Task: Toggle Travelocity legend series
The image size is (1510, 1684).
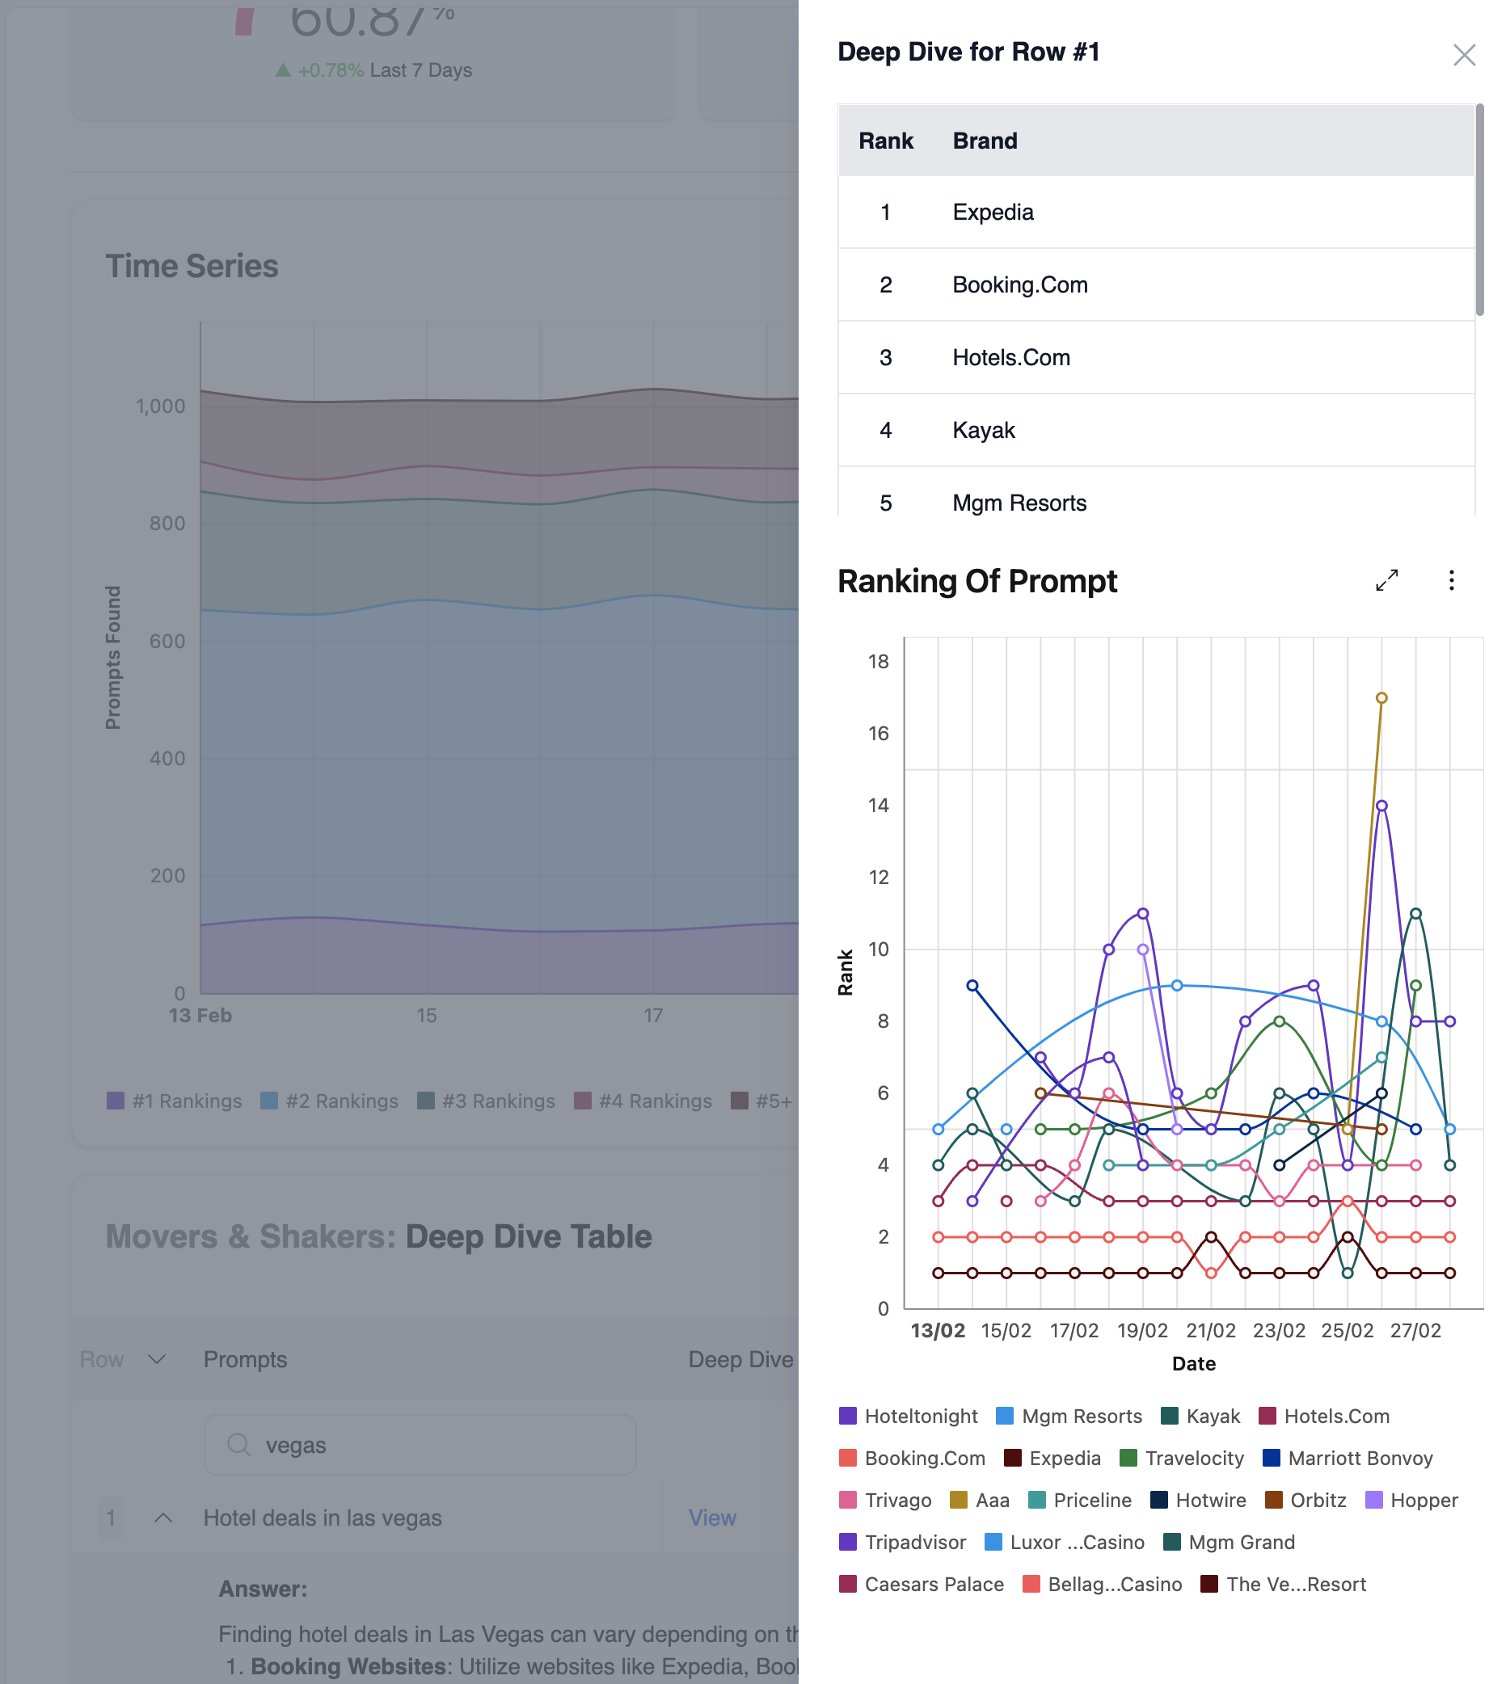Action: point(1182,1458)
